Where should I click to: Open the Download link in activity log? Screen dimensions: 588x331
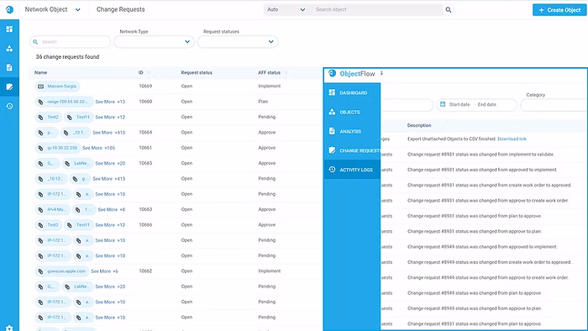(512, 139)
